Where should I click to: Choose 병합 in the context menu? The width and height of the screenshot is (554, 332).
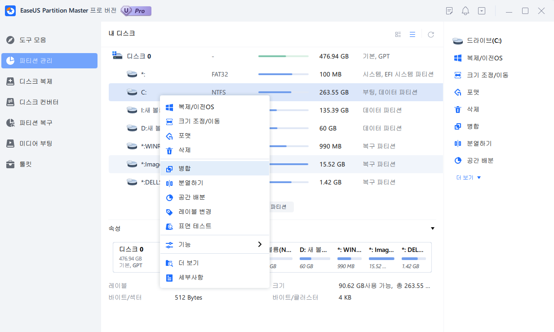tap(215, 169)
